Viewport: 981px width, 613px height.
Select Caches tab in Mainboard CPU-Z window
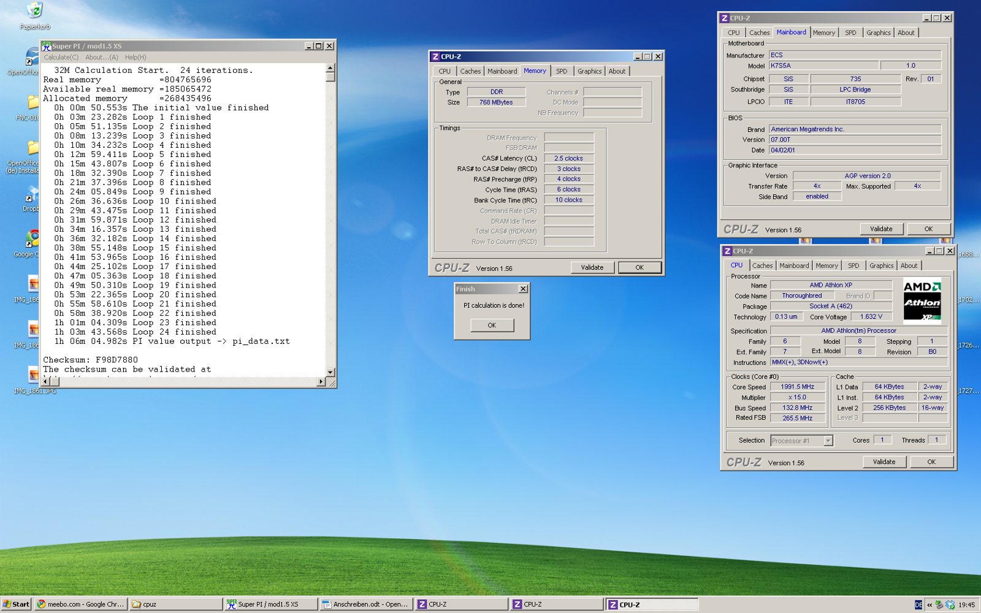click(x=759, y=33)
